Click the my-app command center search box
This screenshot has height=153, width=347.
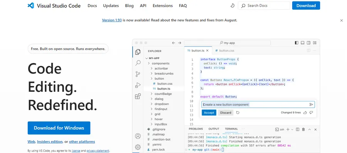coord(227,43)
